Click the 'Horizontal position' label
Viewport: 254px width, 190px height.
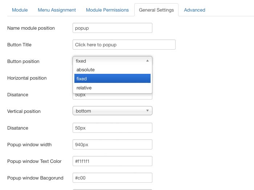27,78
